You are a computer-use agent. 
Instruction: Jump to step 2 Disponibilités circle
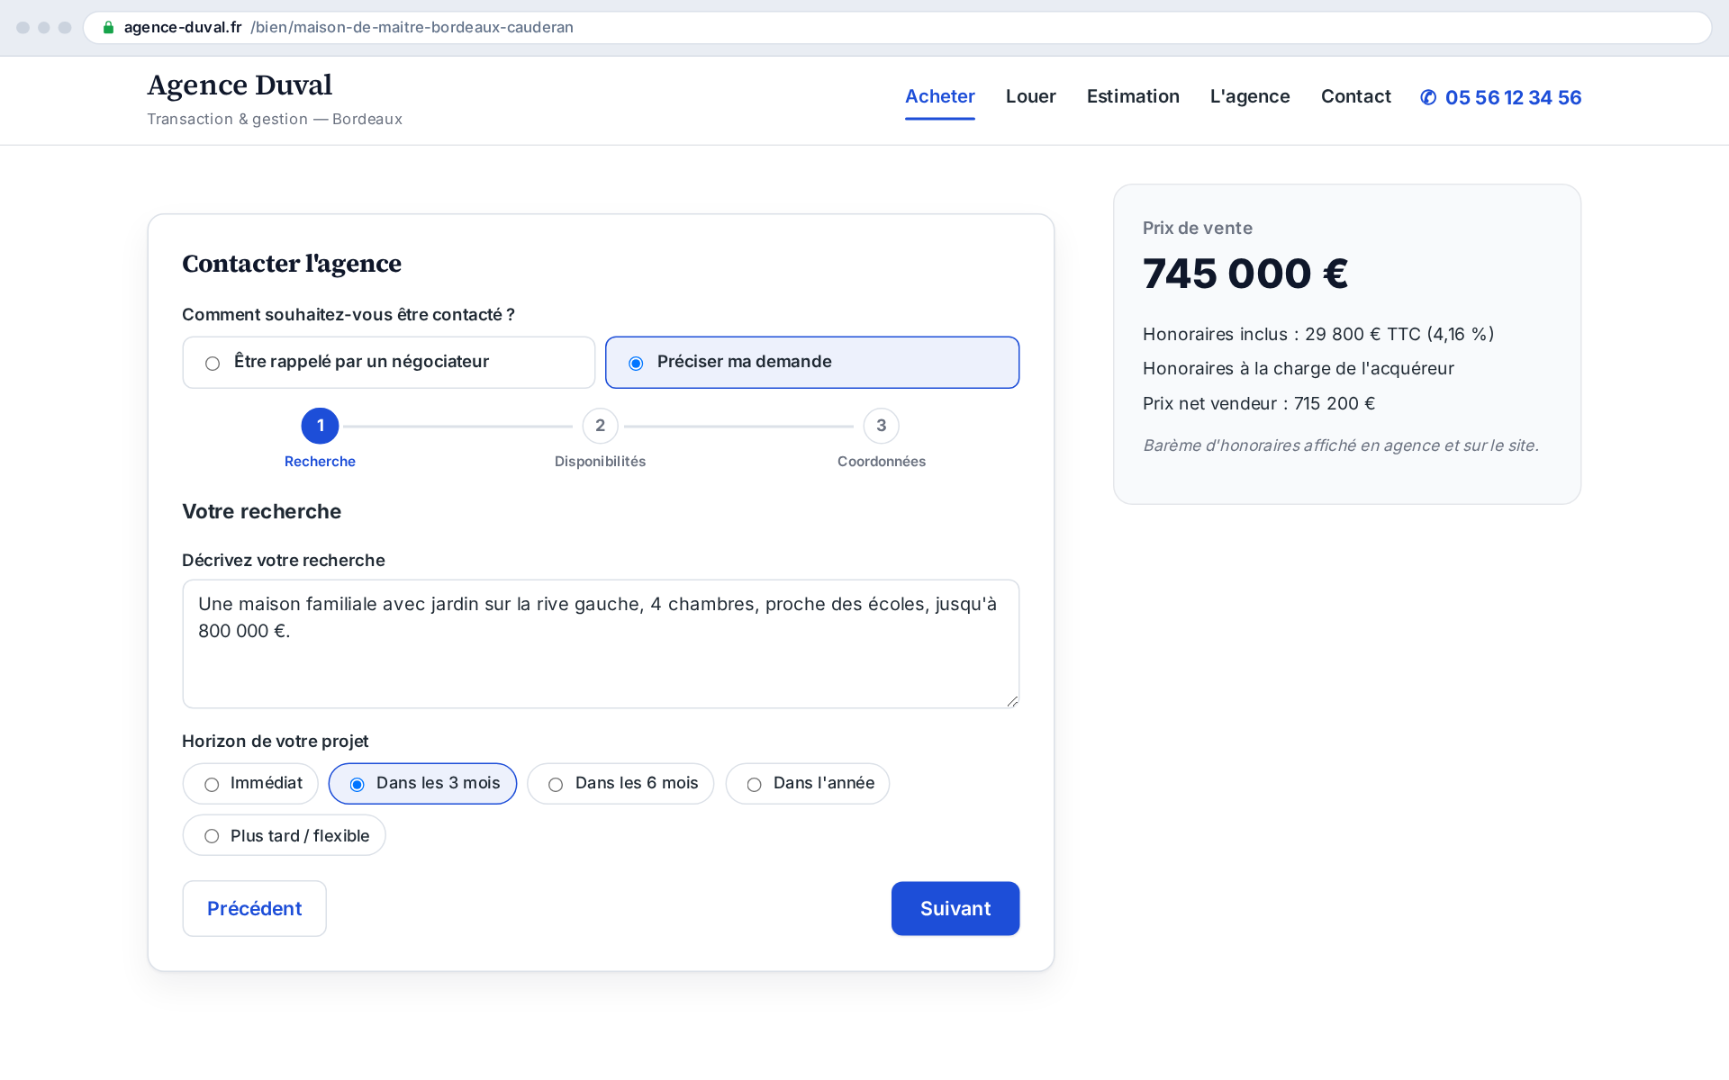(x=600, y=426)
